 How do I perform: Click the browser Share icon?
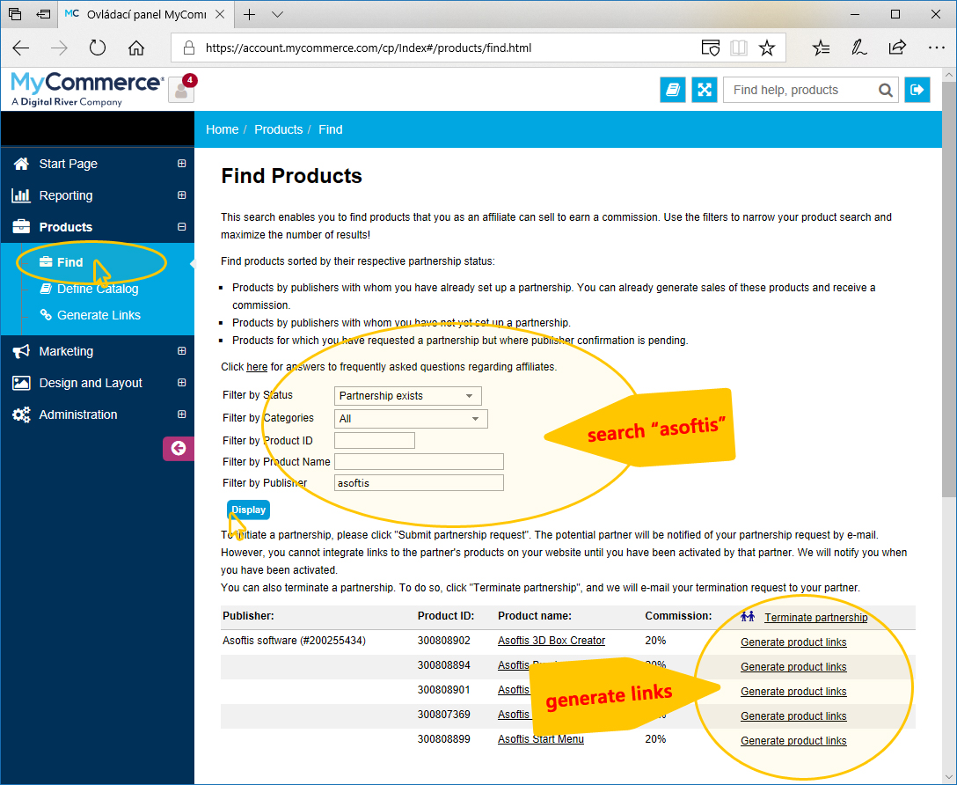[897, 48]
